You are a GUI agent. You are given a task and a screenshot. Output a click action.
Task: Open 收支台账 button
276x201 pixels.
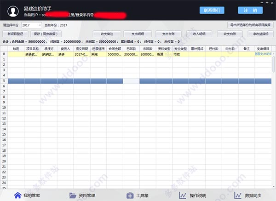point(230,34)
